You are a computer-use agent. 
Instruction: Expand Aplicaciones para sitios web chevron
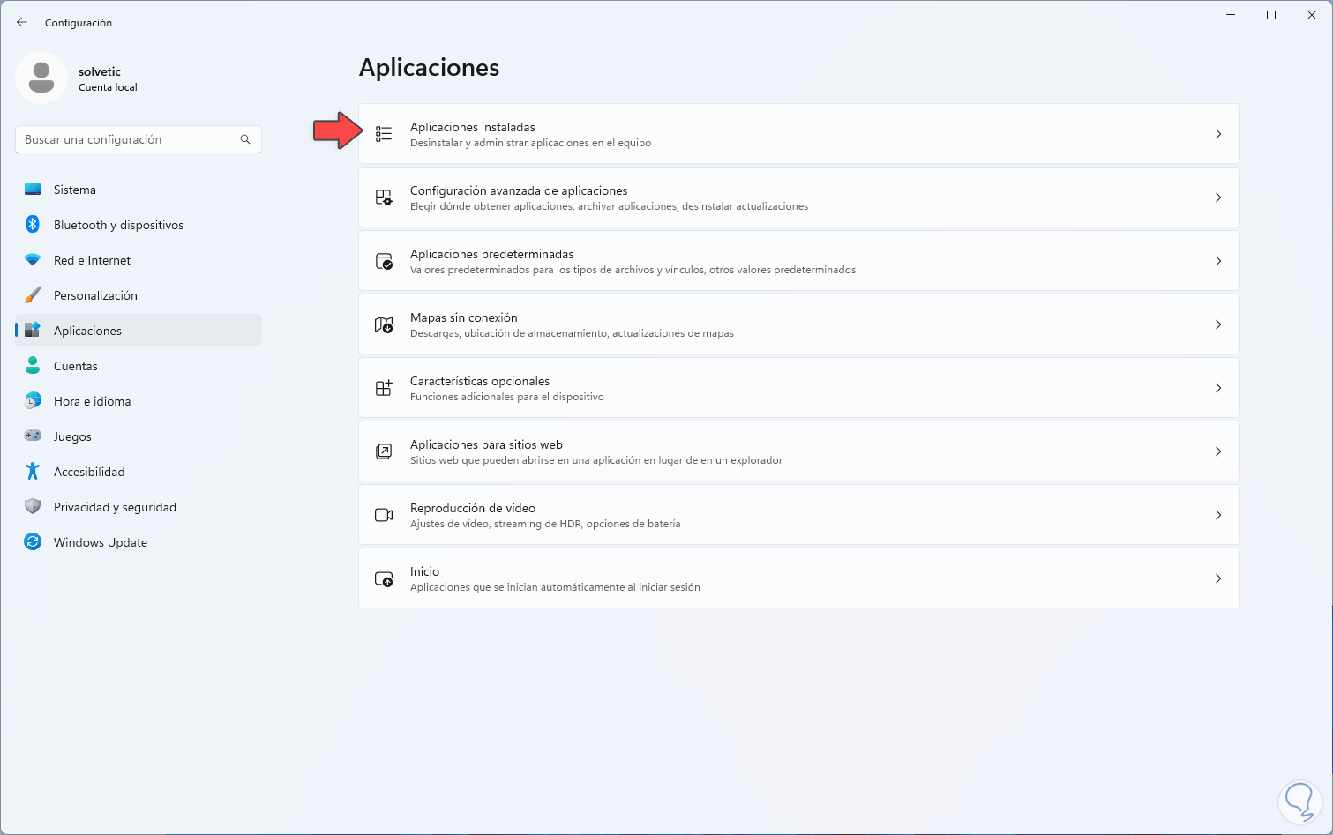pos(1218,451)
